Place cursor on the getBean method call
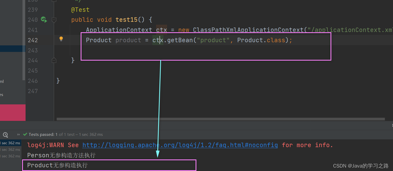The height and width of the screenshot is (171, 393). click(x=180, y=40)
